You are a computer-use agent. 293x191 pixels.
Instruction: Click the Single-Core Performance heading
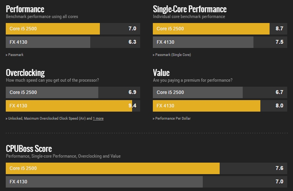(190, 9)
